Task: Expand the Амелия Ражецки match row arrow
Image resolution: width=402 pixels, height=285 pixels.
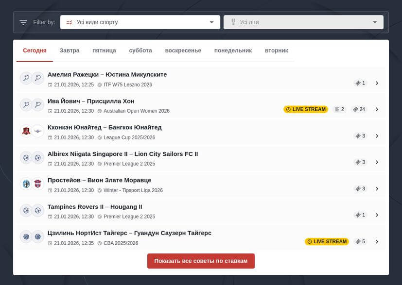Action: point(377,83)
